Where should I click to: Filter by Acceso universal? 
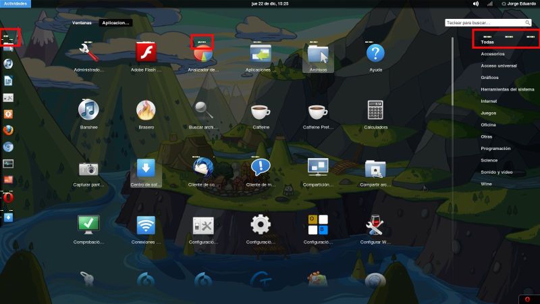[499, 66]
